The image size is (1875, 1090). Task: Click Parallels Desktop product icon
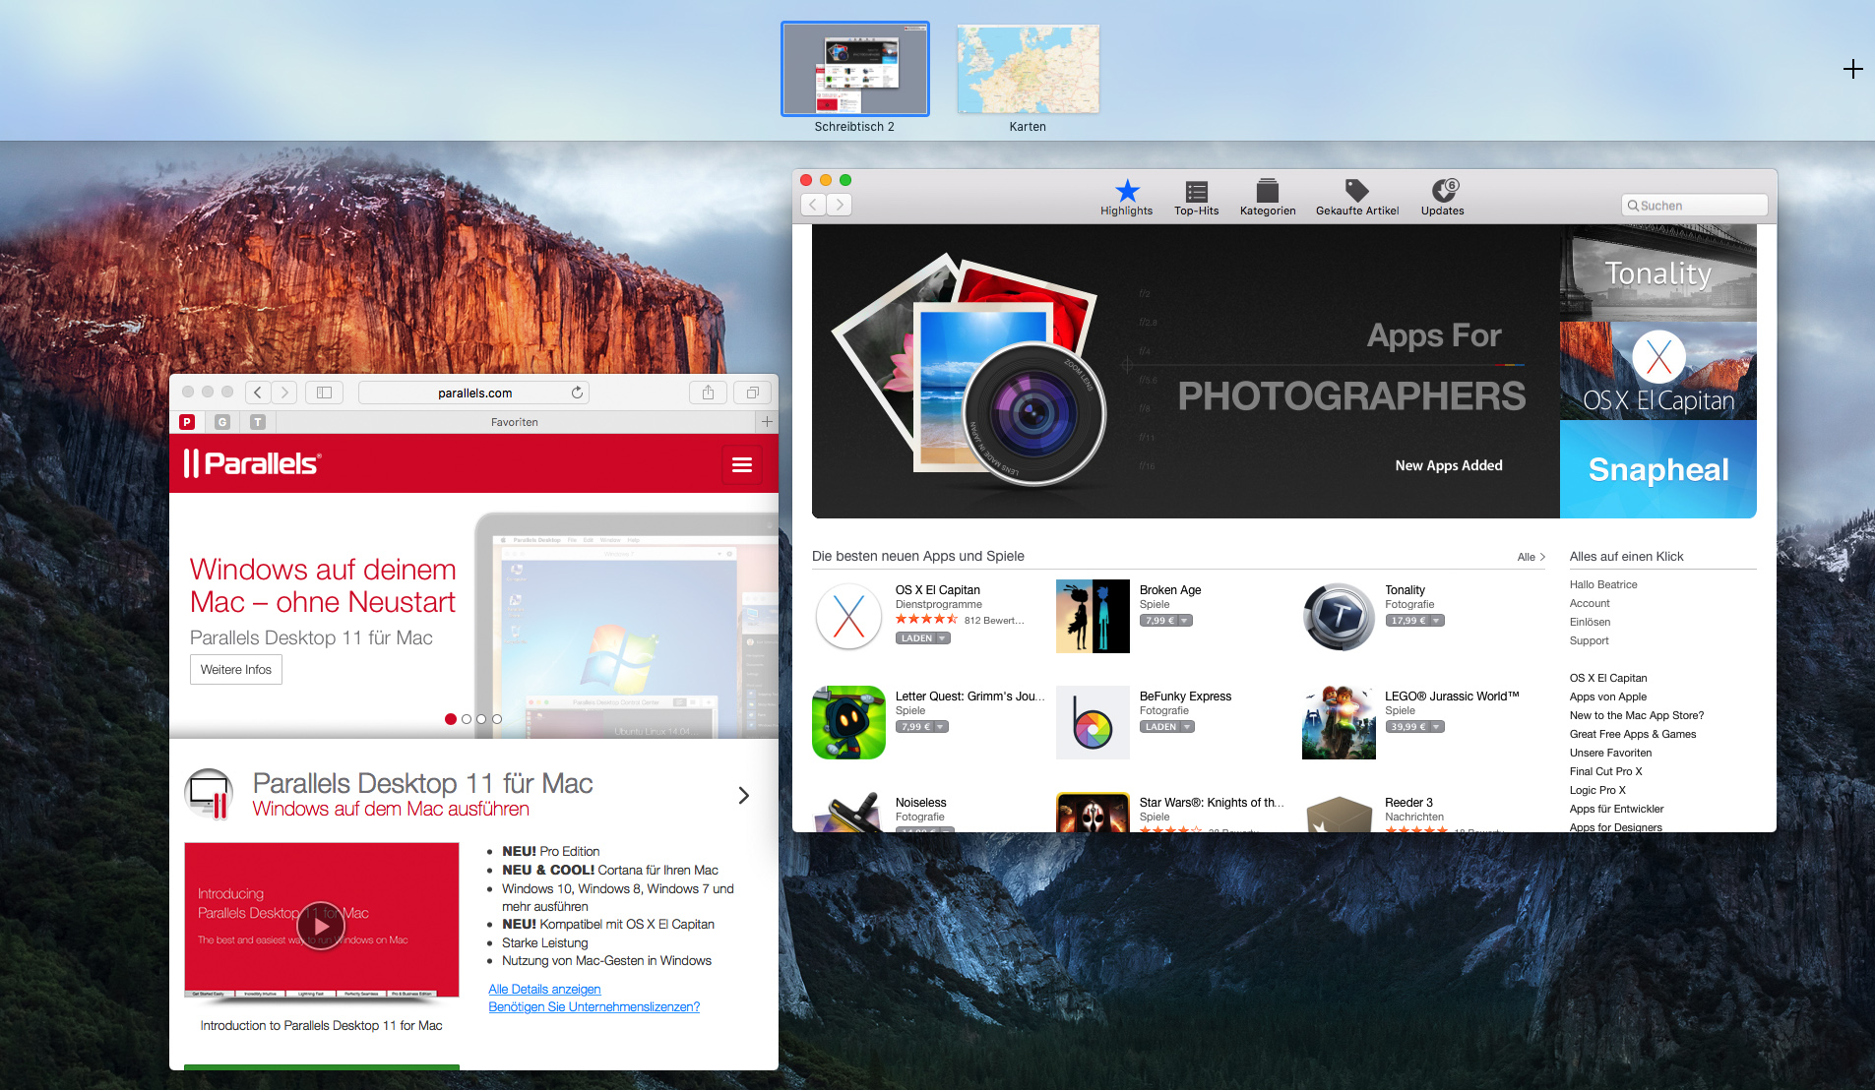pos(209,795)
